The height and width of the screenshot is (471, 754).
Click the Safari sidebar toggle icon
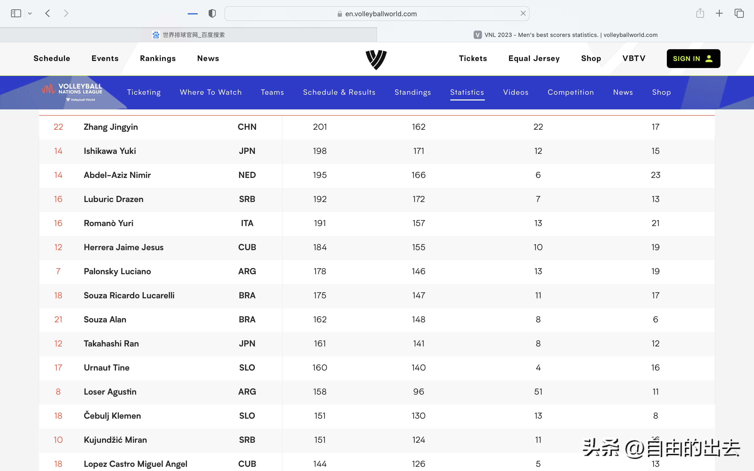pos(16,13)
